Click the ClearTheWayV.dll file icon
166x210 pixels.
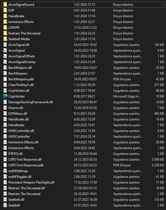[x=5, y=85]
